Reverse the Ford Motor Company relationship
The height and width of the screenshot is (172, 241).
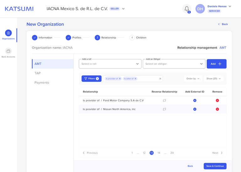(x=164, y=100)
